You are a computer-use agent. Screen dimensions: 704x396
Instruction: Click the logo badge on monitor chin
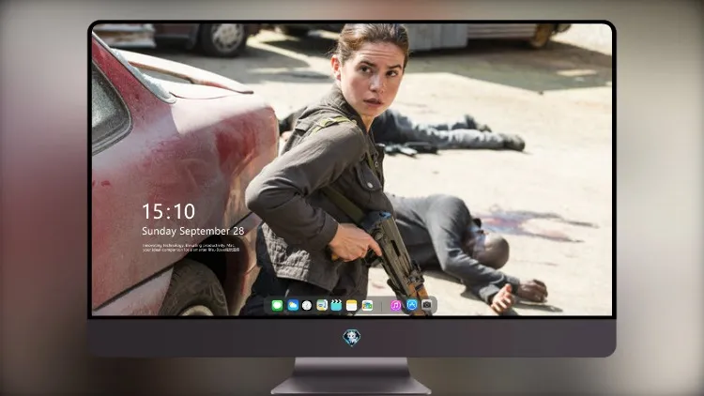click(352, 338)
